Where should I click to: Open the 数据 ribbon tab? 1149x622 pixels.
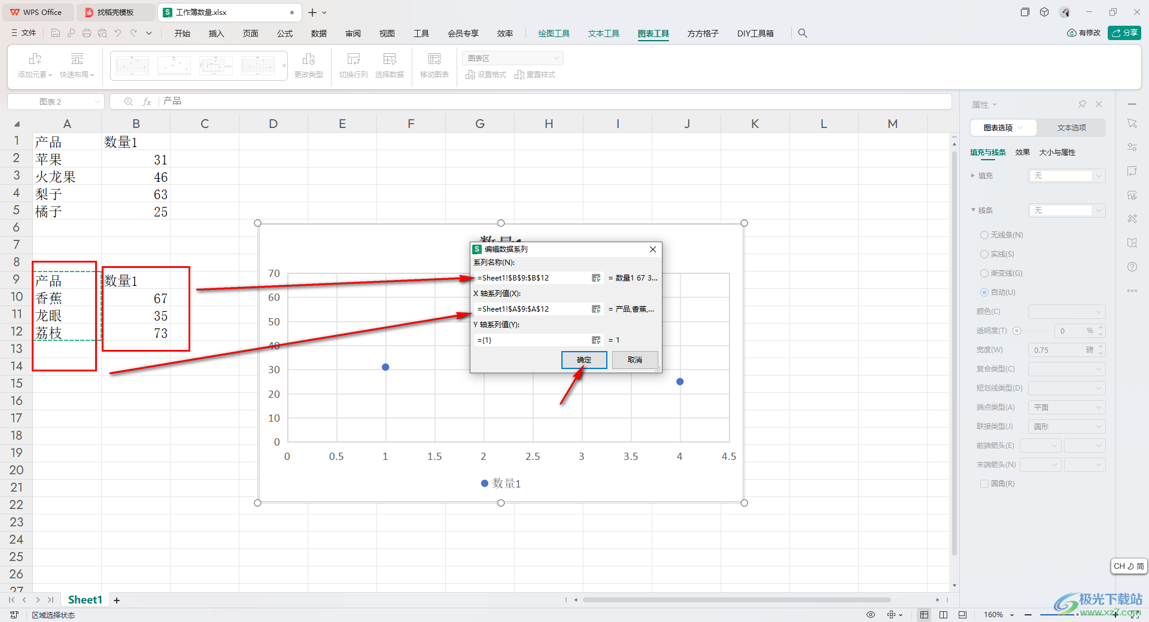[x=319, y=33]
